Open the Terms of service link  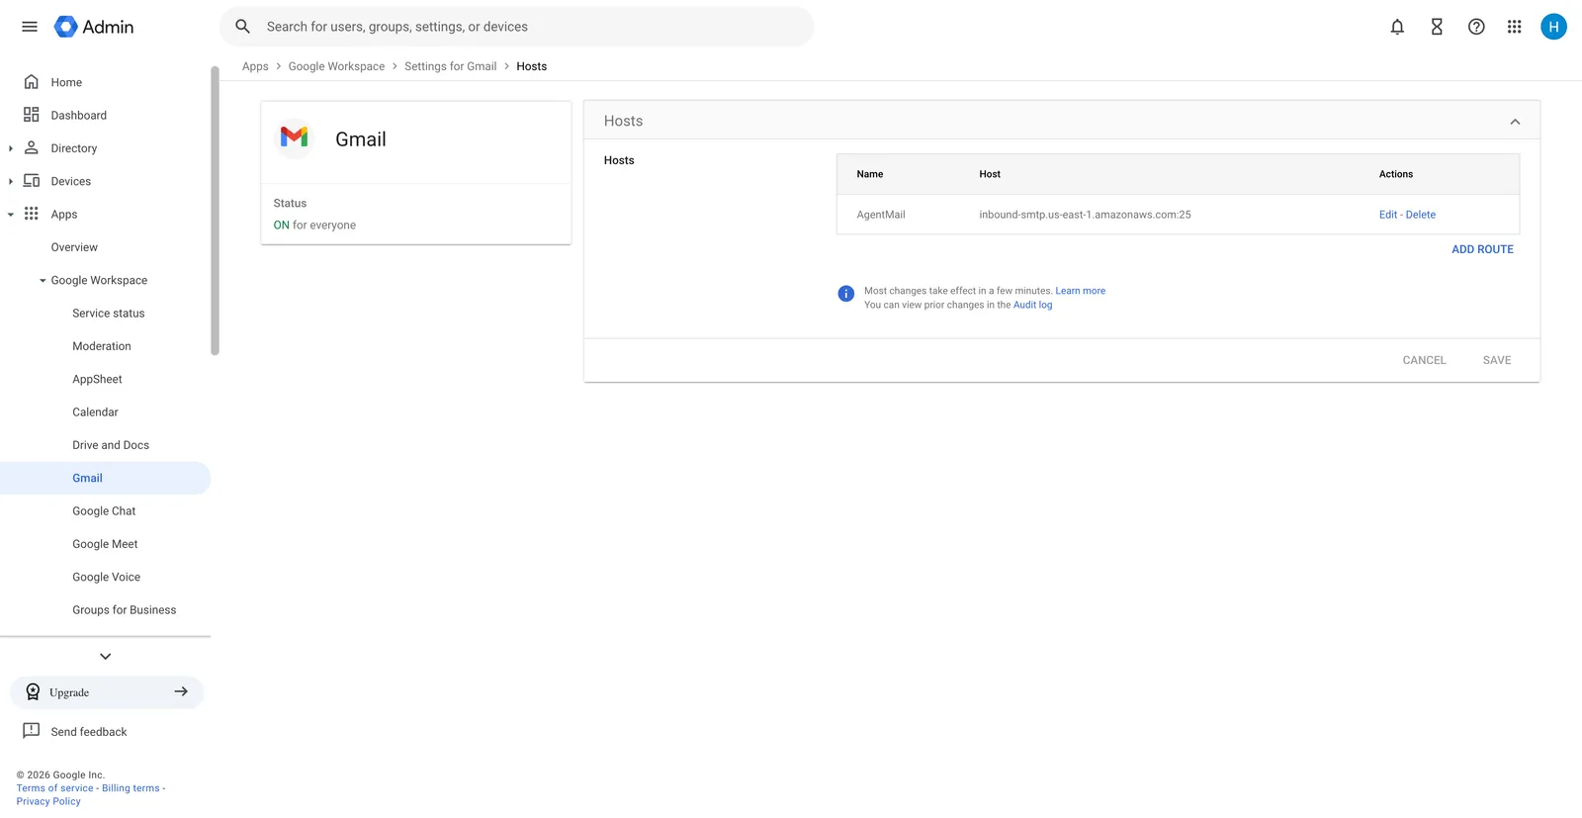pos(54,788)
